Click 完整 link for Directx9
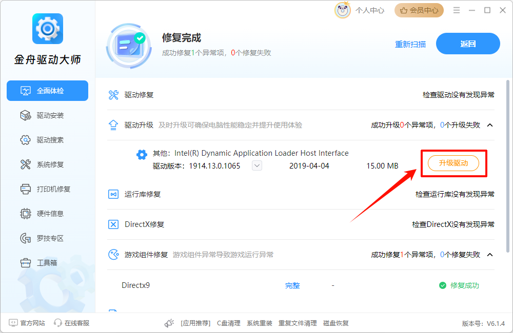This screenshot has height=333, width=513. pyautogui.click(x=292, y=285)
